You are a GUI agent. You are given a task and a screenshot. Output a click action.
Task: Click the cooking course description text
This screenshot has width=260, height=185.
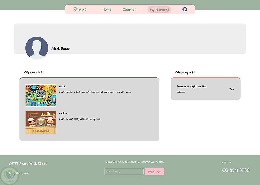point(80,119)
